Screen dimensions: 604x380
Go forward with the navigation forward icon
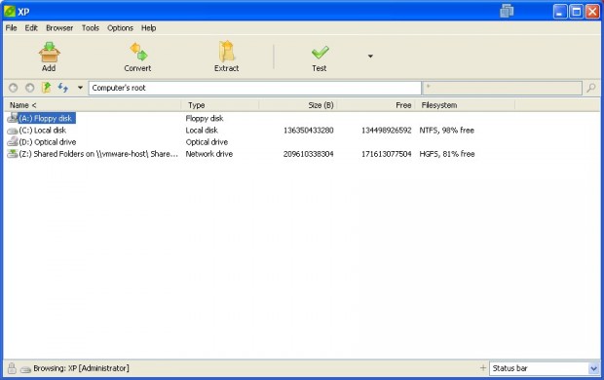click(29, 88)
